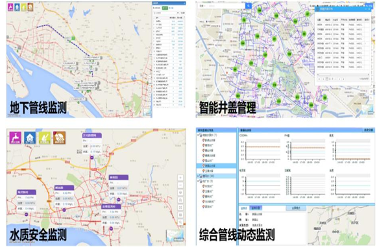Zoom in with water quality map plus button
This screenshot has width=379, height=251.
pos(180,178)
